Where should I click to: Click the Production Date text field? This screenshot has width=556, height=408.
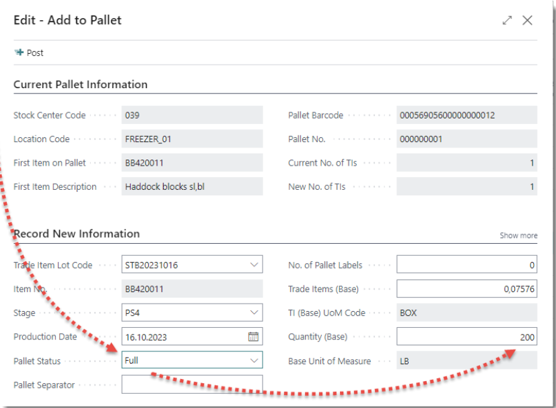(183, 337)
